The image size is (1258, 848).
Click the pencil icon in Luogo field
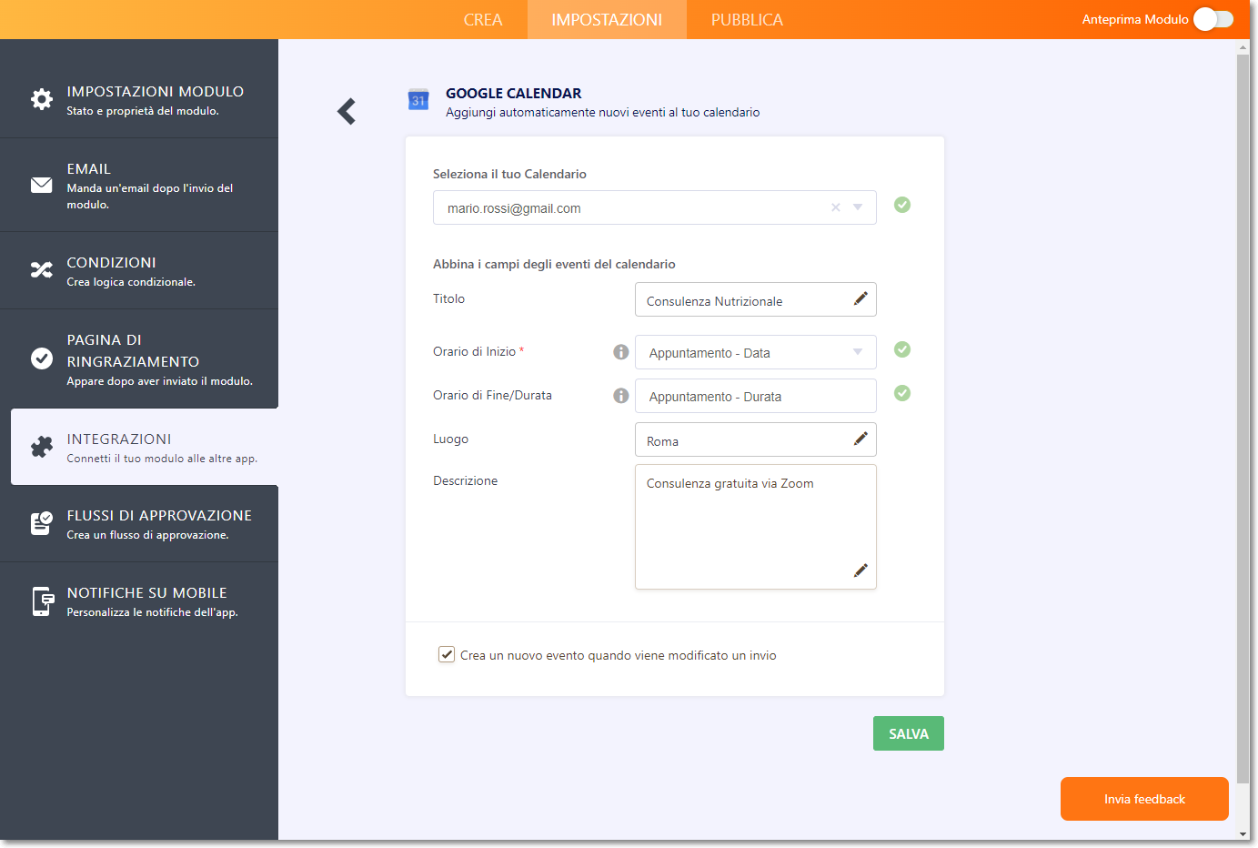point(860,439)
